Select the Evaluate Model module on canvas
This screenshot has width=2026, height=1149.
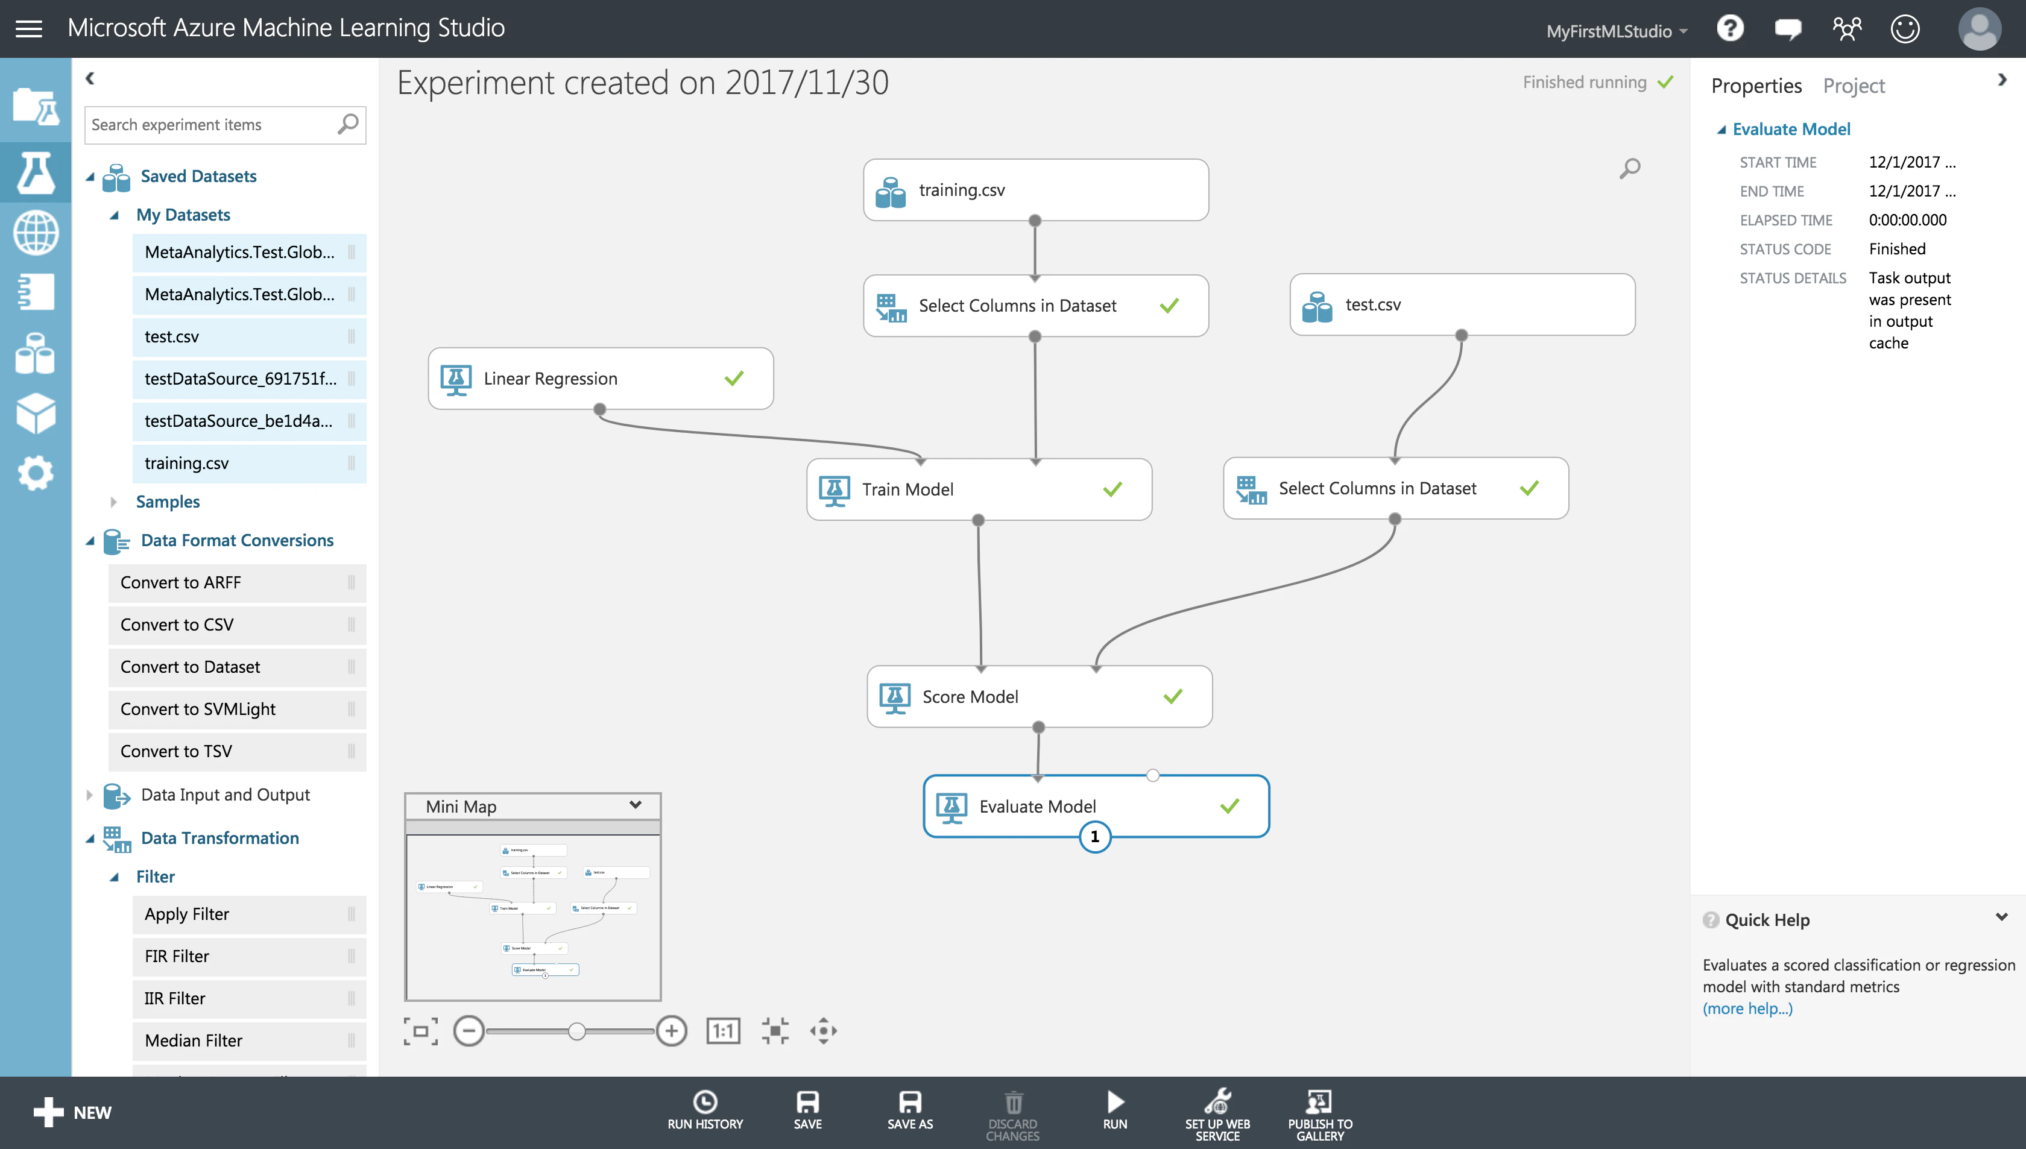pyautogui.click(x=1096, y=807)
